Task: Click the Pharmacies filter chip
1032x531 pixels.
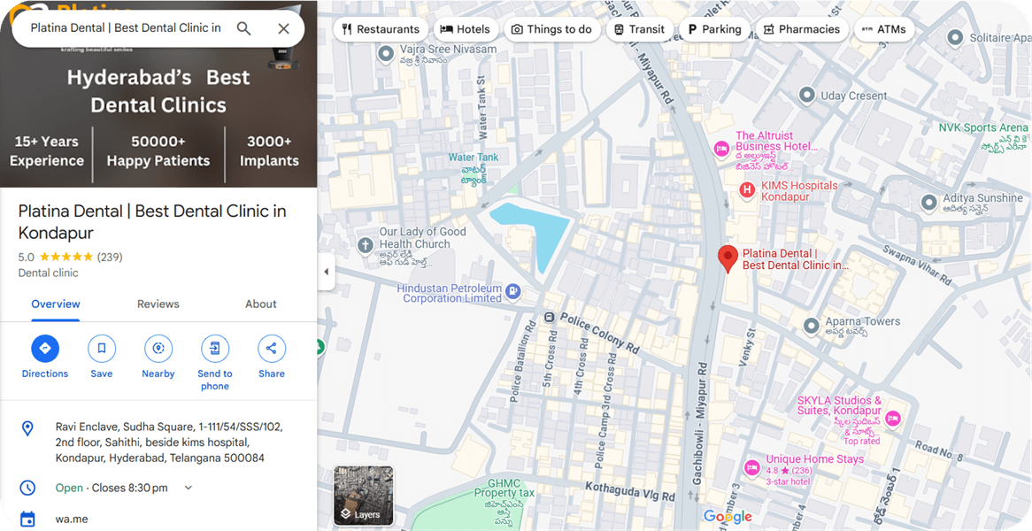Action: pos(800,29)
